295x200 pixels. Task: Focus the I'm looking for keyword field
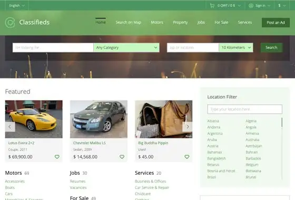[x=53, y=47]
